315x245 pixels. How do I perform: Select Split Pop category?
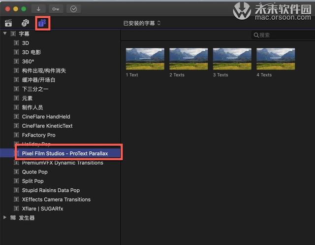(x=33, y=181)
